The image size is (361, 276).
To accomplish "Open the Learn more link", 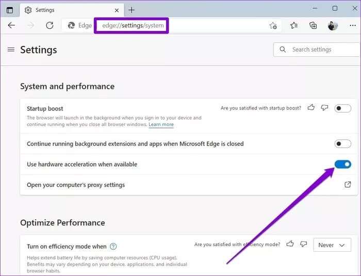I will (x=161, y=124).
